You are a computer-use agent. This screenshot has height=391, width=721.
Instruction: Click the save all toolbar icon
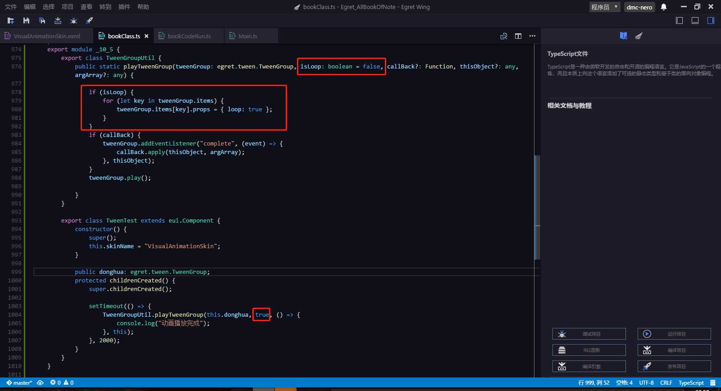[42, 21]
